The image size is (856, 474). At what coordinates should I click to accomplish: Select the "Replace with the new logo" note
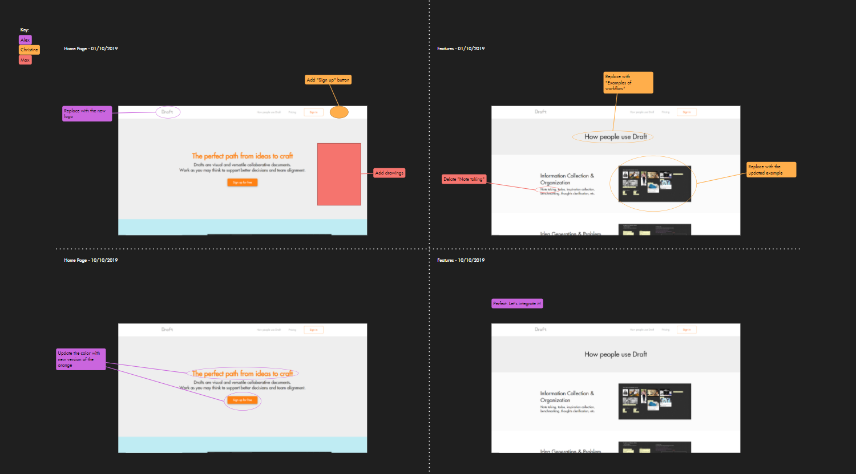click(x=87, y=114)
